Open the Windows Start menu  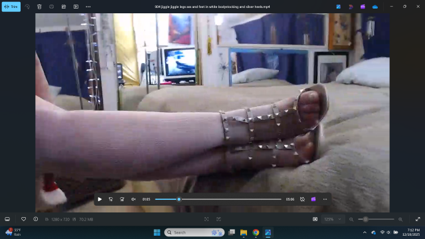tap(157, 232)
